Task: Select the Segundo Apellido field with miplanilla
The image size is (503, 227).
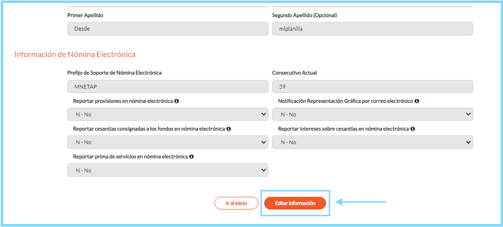Action: pyautogui.click(x=372, y=29)
